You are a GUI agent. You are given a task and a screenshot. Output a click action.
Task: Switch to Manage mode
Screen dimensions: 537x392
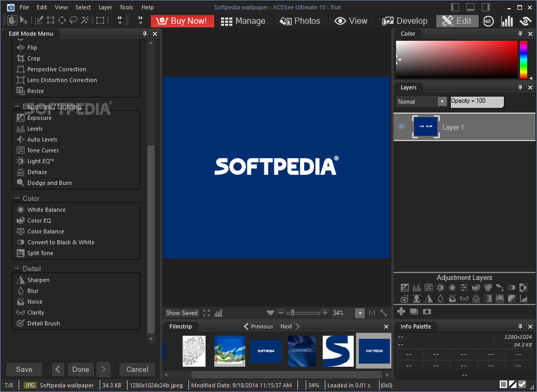coord(243,21)
